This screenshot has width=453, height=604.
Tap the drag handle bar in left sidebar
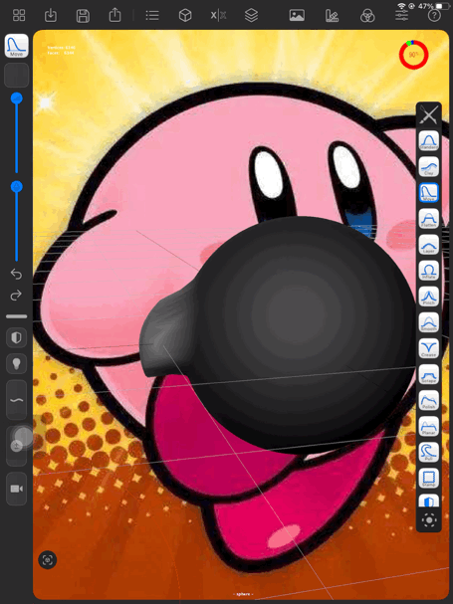(x=16, y=316)
